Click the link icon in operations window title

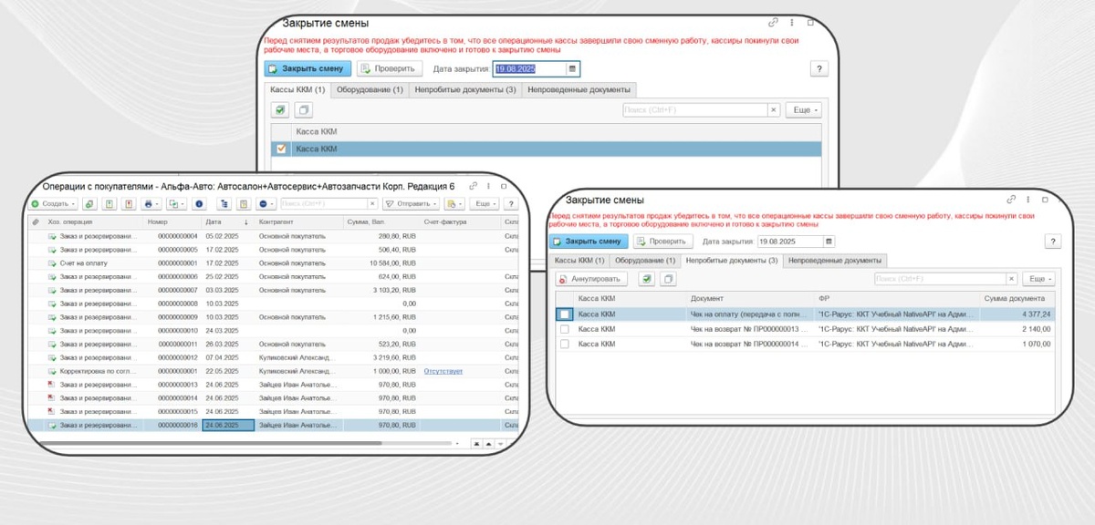point(474,185)
